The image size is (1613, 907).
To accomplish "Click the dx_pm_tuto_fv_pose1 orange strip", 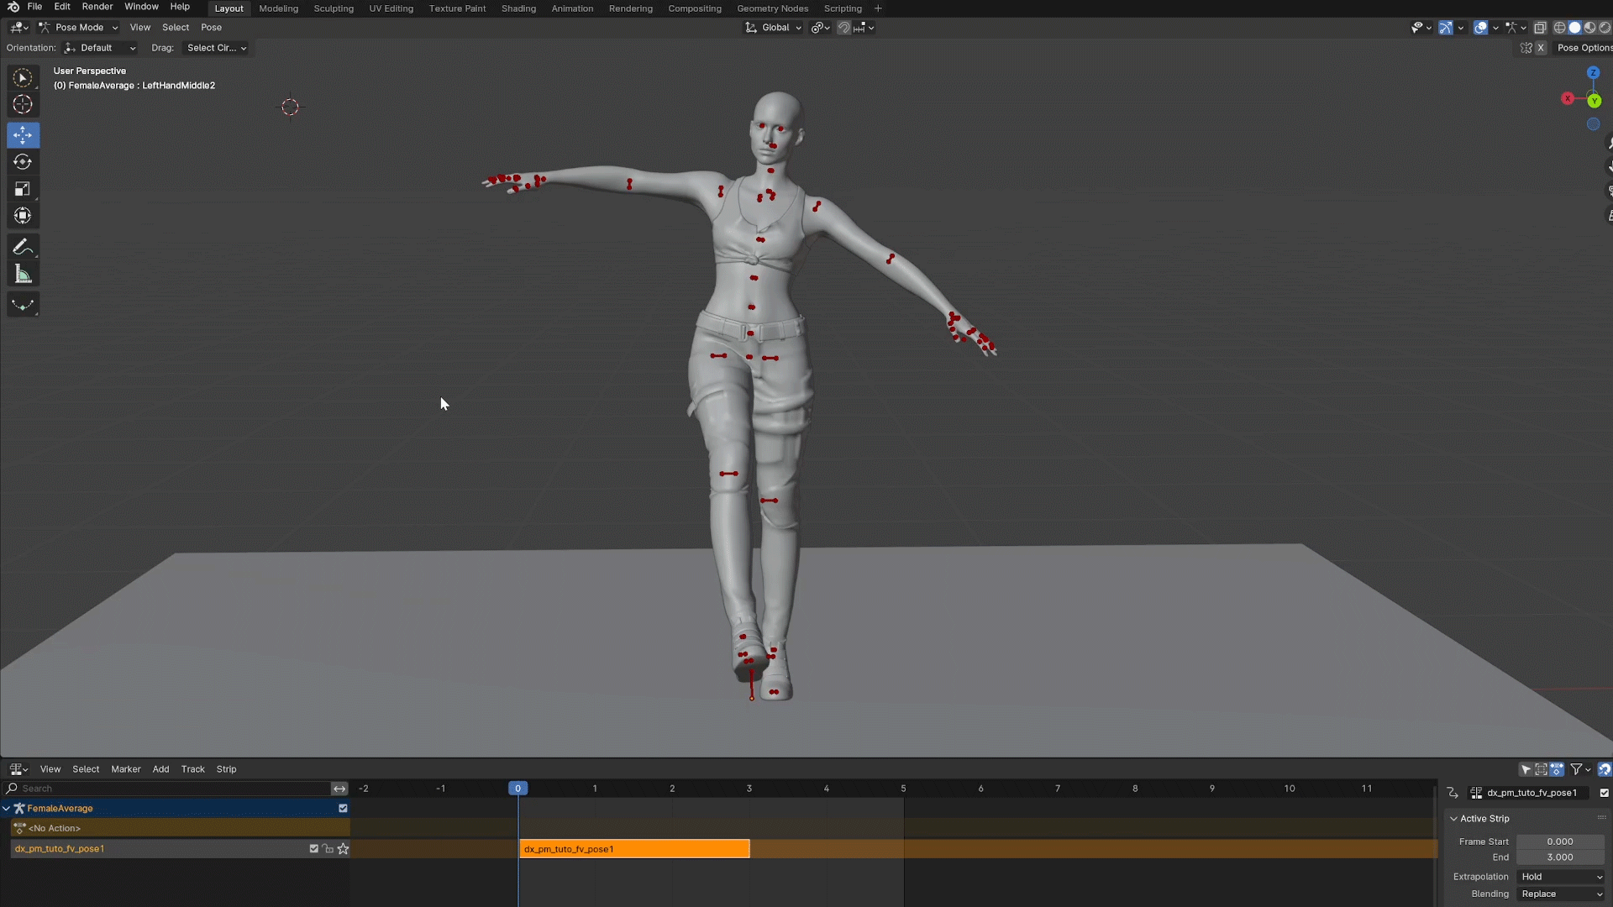I will pyautogui.click(x=634, y=849).
